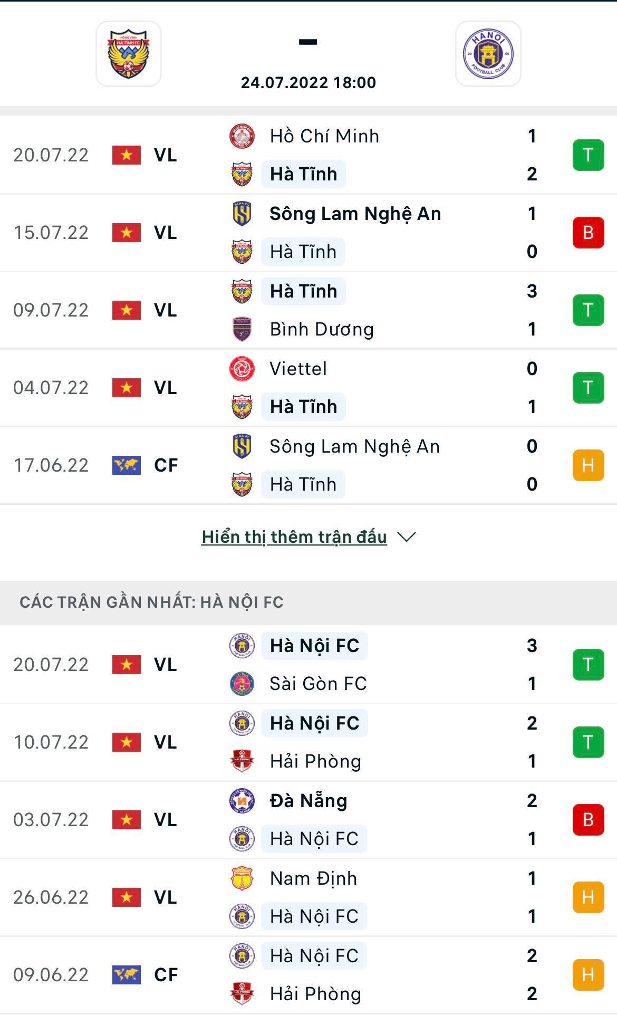Click the Hồ Chí Minh team logo

click(242, 136)
